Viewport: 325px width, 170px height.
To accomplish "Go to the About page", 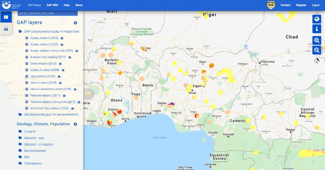I will tap(79, 5).
